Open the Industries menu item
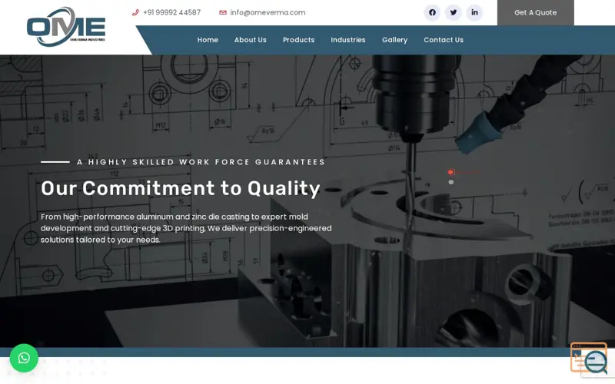615x384 pixels. click(x=348, y=40)
